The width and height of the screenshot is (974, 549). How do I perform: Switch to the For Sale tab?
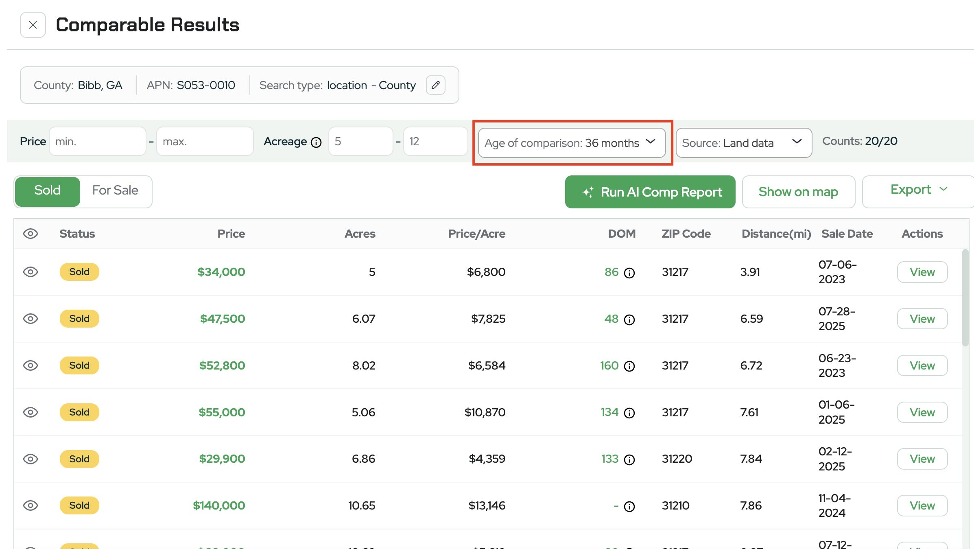tap(115, 190)
